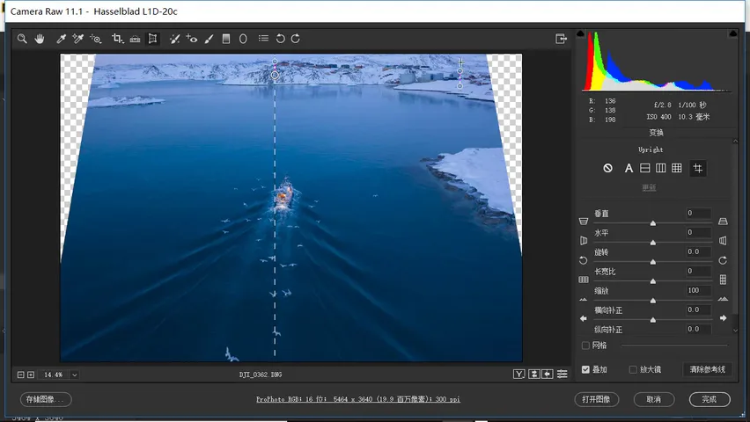750x422 pixels.
Task: Copy current settings to before icon
Action: [548, 375]
